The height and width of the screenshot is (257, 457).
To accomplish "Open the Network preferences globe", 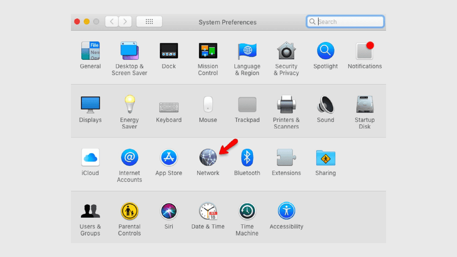I will [208, 158].
